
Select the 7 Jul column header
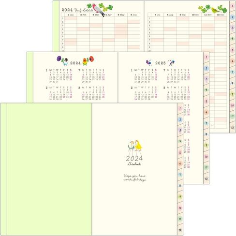coord(157,15)
